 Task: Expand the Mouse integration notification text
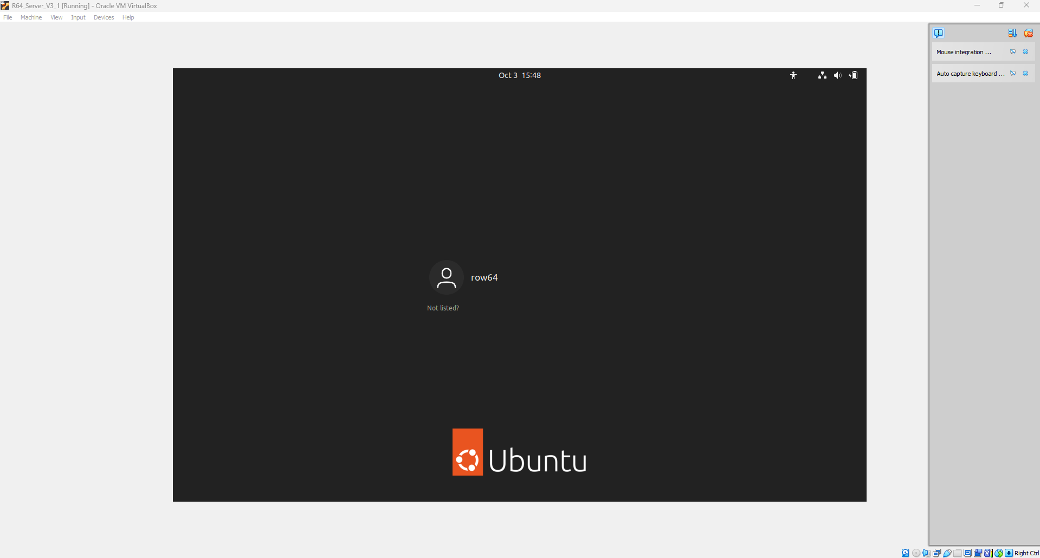pos(964,52)
